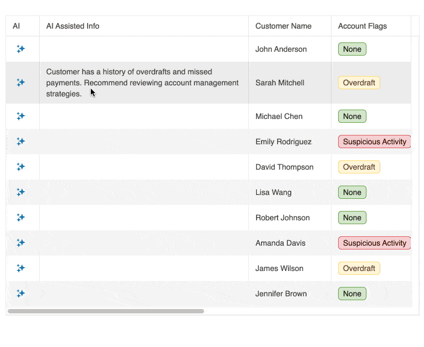Viewport: 424px width, 347px height.
Task: Click the AI column header
Action: point(17,26)
